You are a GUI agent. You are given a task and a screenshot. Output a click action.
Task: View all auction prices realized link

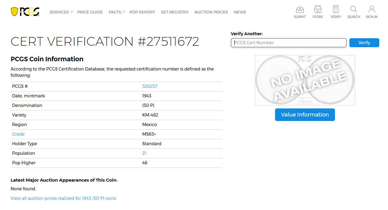tap(63, 198)
